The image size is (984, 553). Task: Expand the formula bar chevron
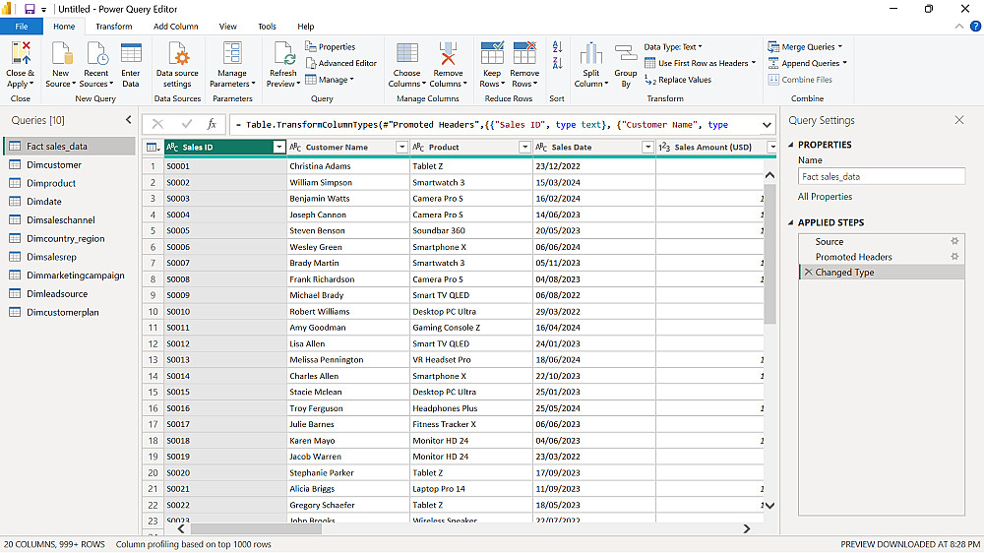coord(766,125)
